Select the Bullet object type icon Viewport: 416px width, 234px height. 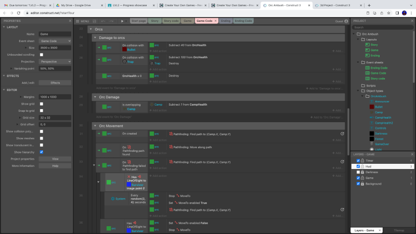[x=372, y=107]
